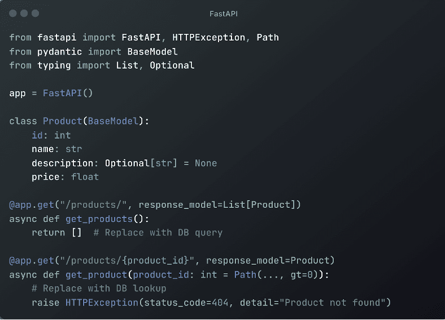Click the third gray window dot
445x320 pixels.
35,14
